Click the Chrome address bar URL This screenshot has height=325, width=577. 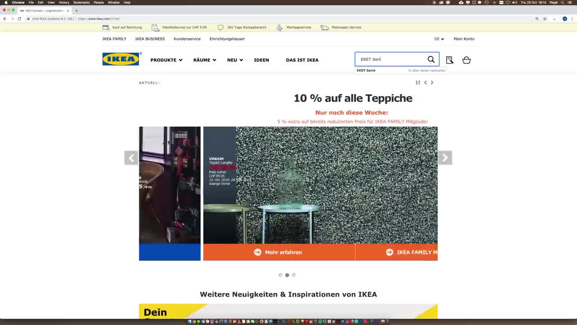[x=99, y=19]
